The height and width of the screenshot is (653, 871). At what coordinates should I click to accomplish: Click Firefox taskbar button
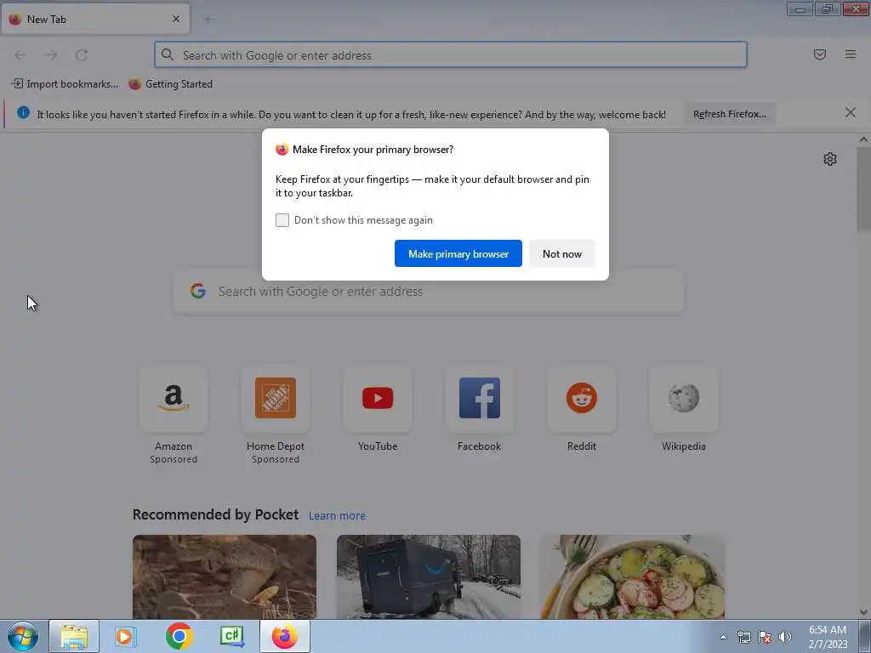(x=284, y=636)
